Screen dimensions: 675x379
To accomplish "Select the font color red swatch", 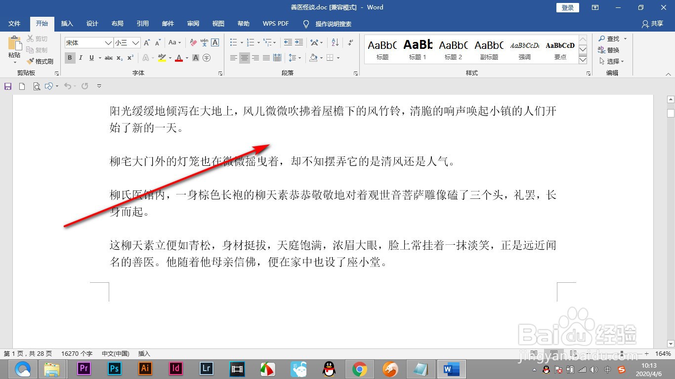I will click(179, 58).
